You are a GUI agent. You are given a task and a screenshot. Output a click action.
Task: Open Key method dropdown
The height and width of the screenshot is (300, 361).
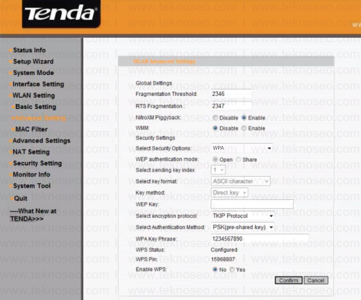230,192
